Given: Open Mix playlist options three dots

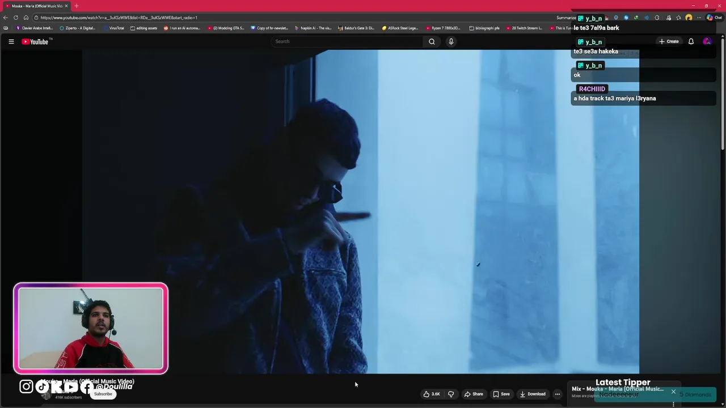Looking at the screenshot, I should pos(673,404).
